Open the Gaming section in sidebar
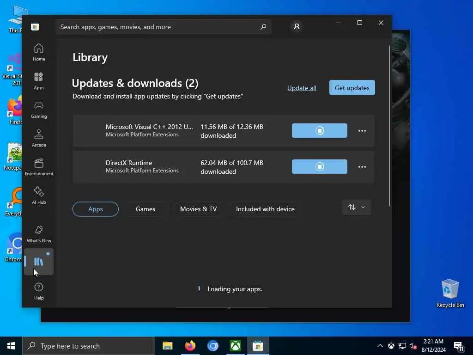473x355 pixels. pyautogui.click(x=39, y=110)
